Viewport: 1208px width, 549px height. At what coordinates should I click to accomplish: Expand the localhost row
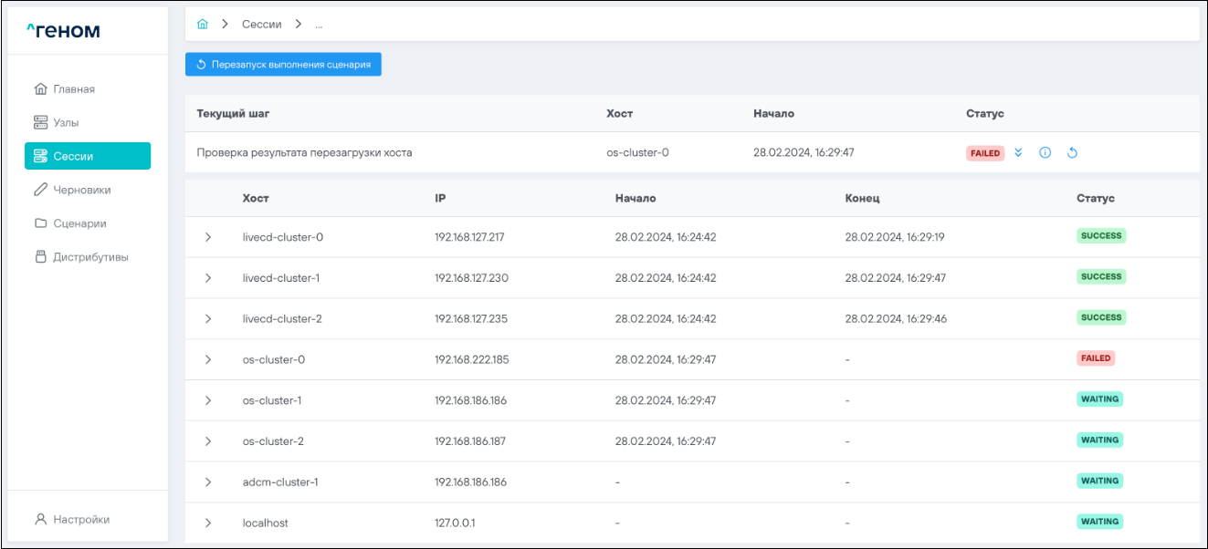click(208, 523)
